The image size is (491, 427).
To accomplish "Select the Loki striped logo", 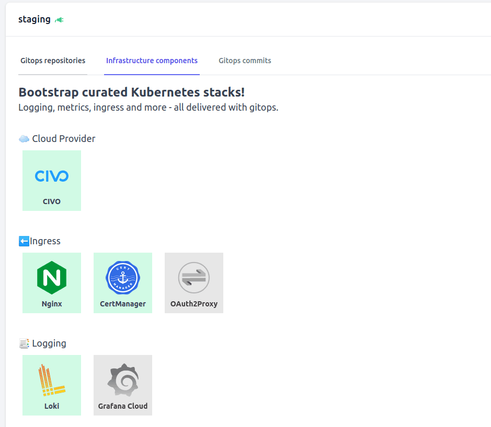I will coord(52,380).
